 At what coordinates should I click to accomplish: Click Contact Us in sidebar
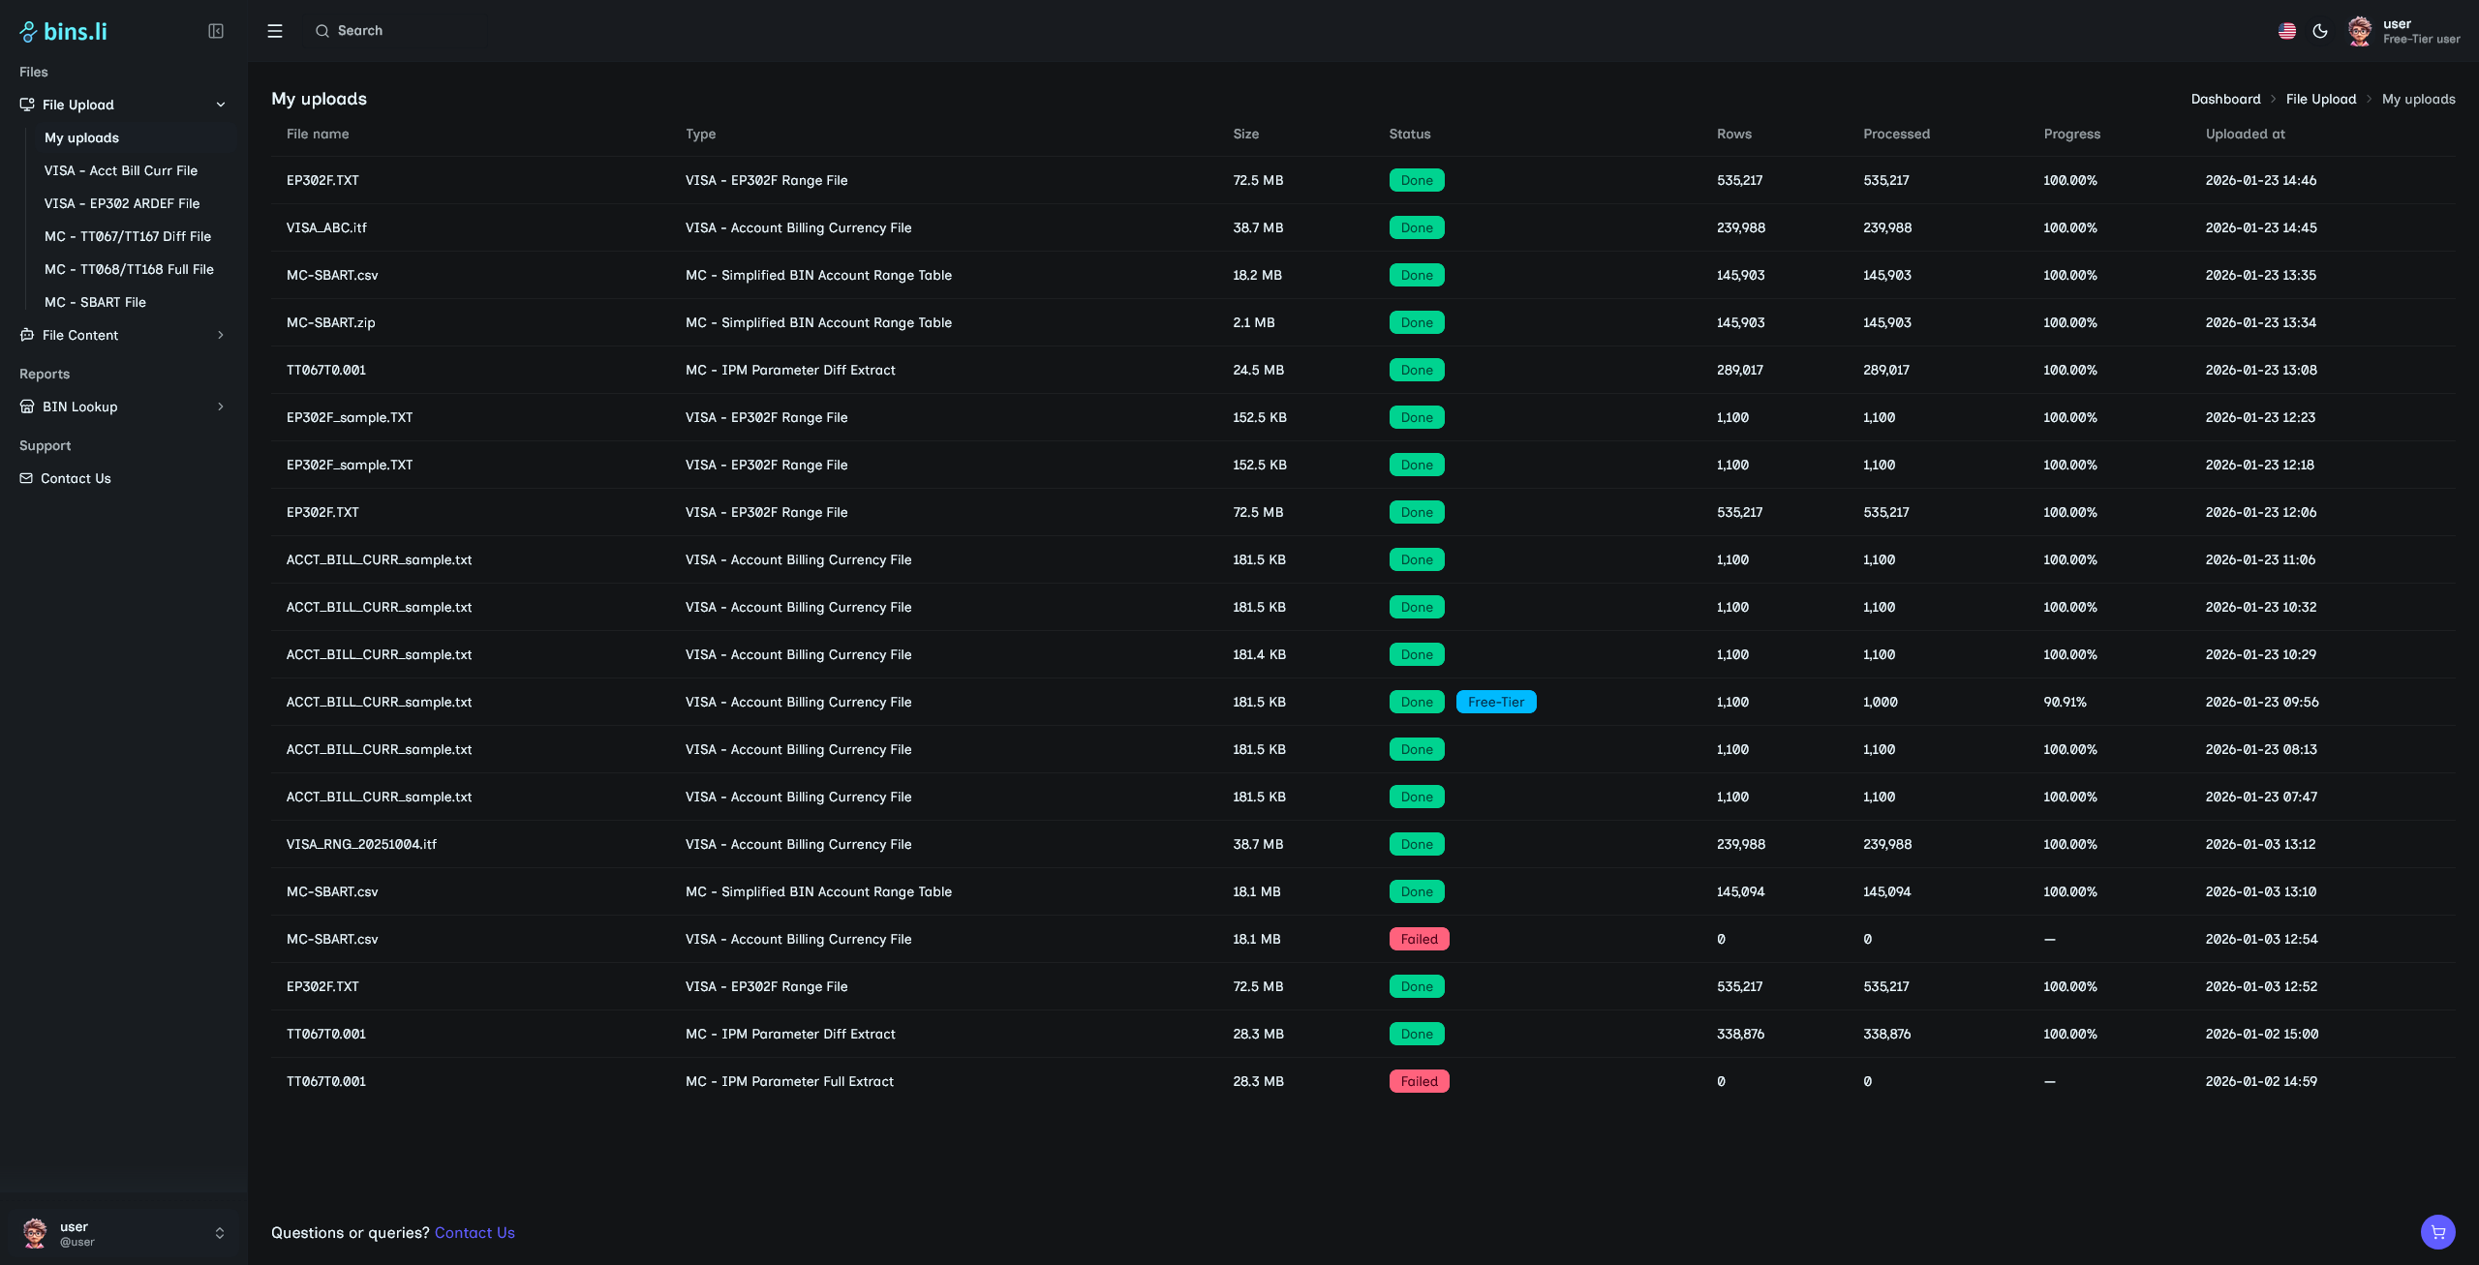coord(76,478)
